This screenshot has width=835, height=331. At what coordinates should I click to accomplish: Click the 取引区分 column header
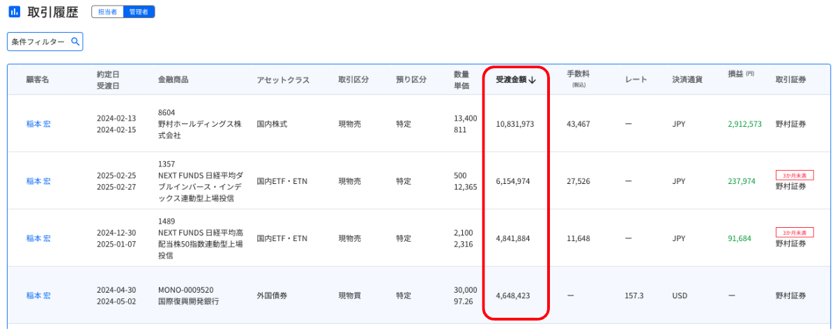[x=353, y=80]
